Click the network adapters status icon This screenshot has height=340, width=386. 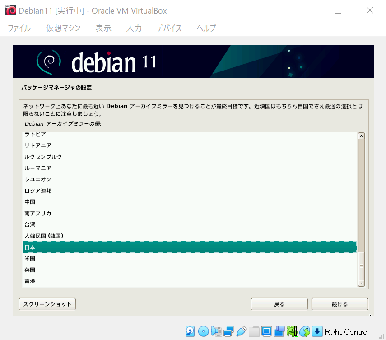[x=229, y=331]
